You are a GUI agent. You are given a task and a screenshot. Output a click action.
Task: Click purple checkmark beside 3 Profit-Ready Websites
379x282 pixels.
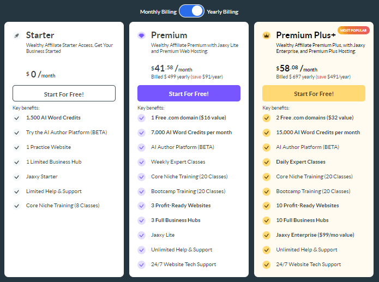click(x=141, y=206)
